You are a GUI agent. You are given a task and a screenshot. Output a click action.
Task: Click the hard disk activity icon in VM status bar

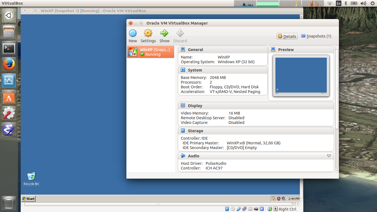point(227,209)
